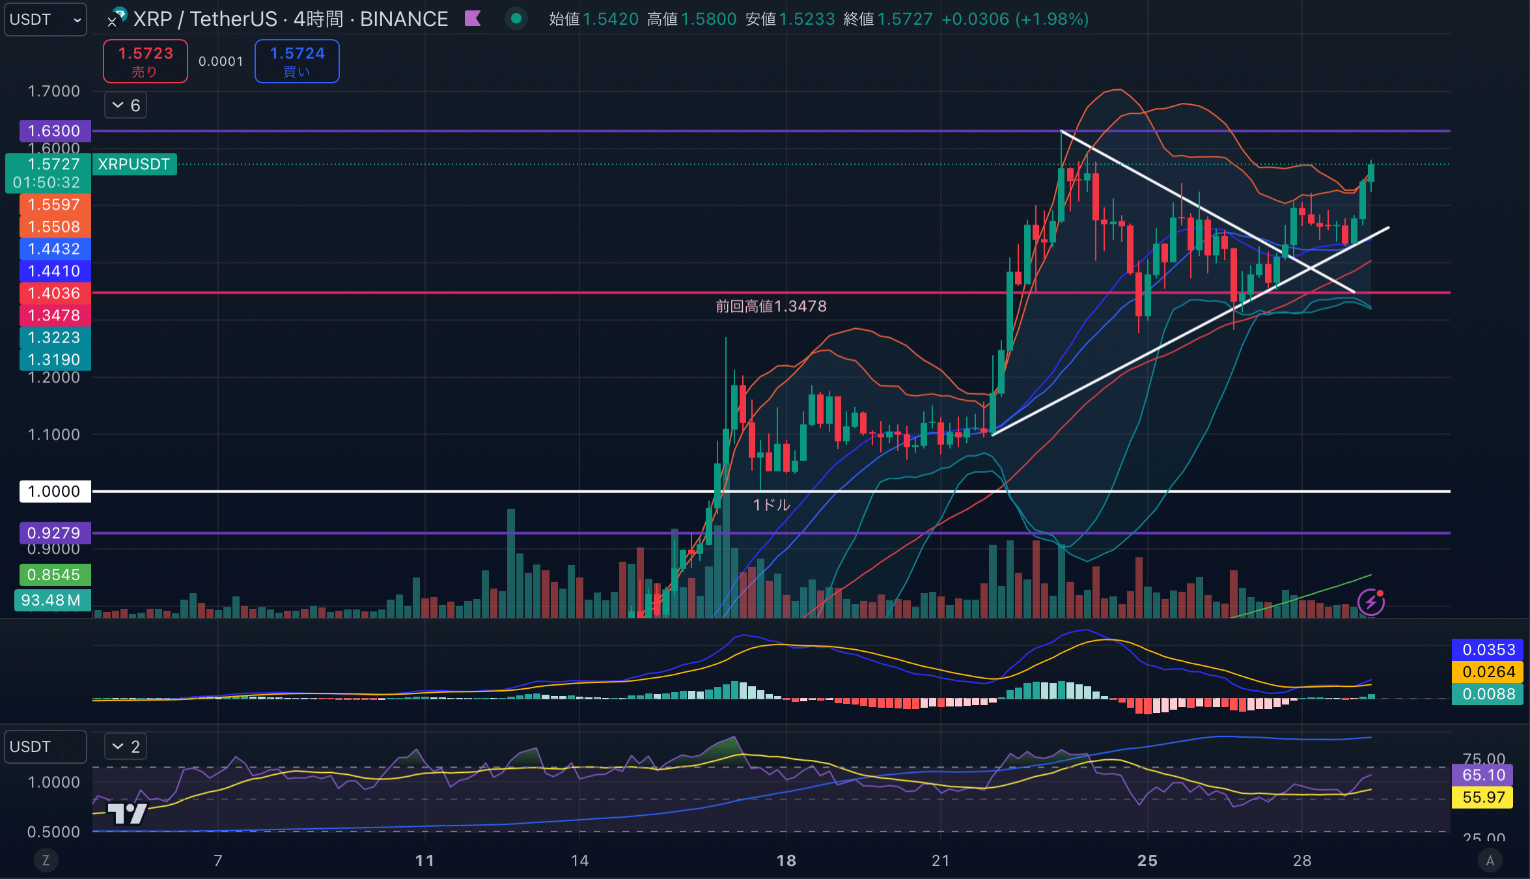Click the Z timezone button
The width and height of the screenshot is (1530, 879).
tap(46, 860)
